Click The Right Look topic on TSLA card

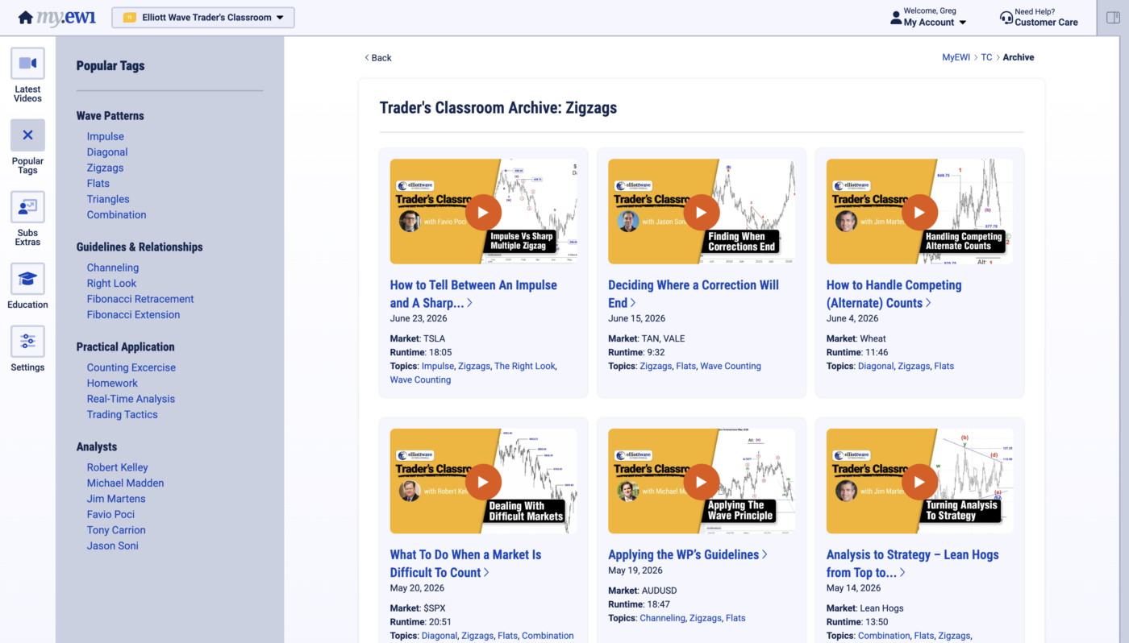[525, 366]
